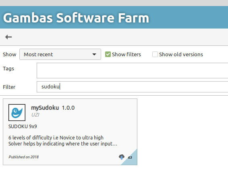Image resolution: width=228 pixels, height=172 pixels.
Task: Enable the Show old versions checkbox
Action: tap(155, 54)
